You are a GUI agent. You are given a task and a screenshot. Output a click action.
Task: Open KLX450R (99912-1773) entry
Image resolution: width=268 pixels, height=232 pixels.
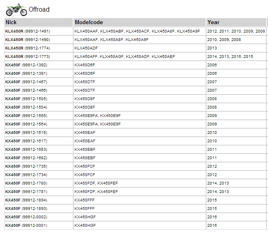point(28,57)
